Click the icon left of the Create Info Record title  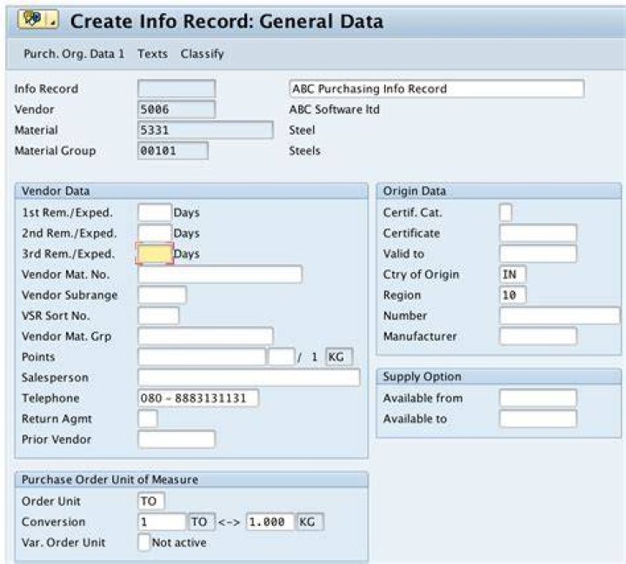click(38, 19)
